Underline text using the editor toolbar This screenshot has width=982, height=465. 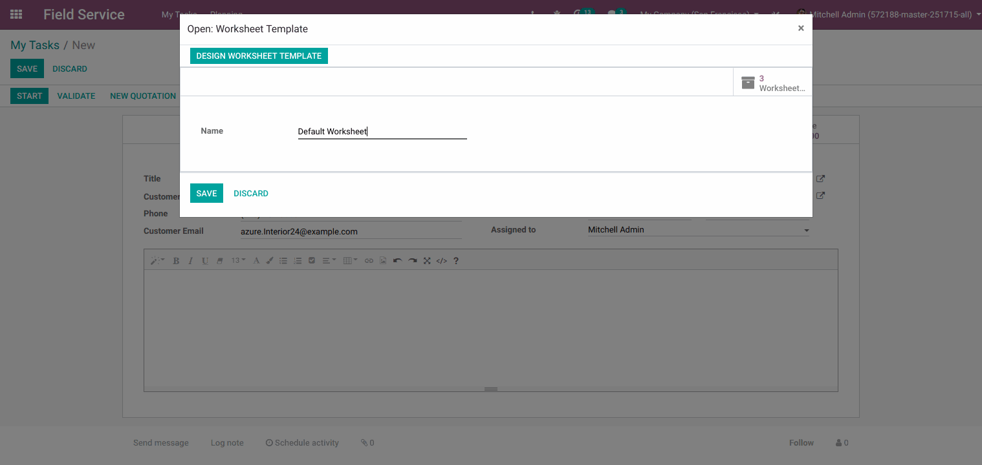tap(205, 260)
